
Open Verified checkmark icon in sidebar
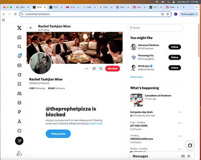(x=20, y=103)
